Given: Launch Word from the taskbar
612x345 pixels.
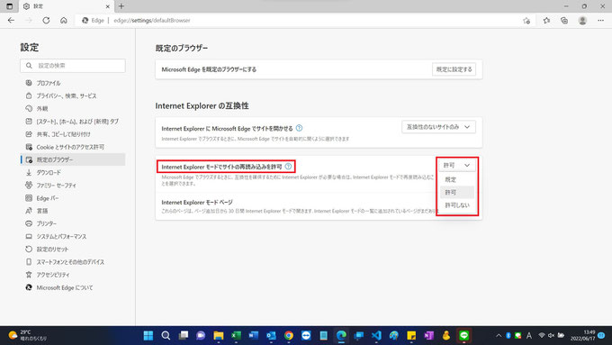Looking at the screenshot, I should [253, 335].
